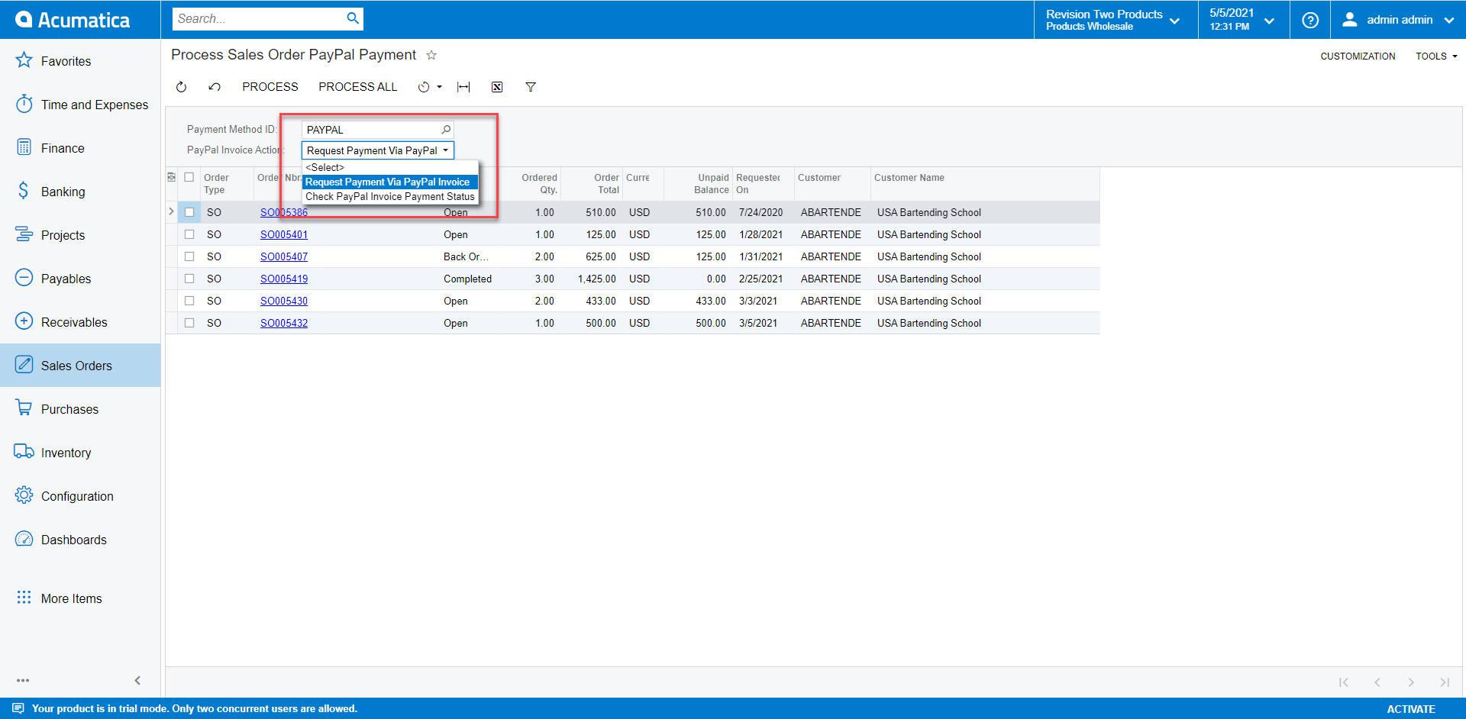Check the box for order SO005401
Viewport: 1466px width, 719px height.
pyautogui.click(x=189, y=234)
